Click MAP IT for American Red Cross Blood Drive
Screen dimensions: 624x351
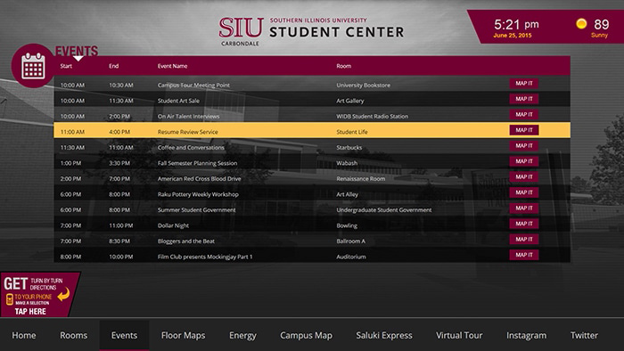(x=524, y=177)
